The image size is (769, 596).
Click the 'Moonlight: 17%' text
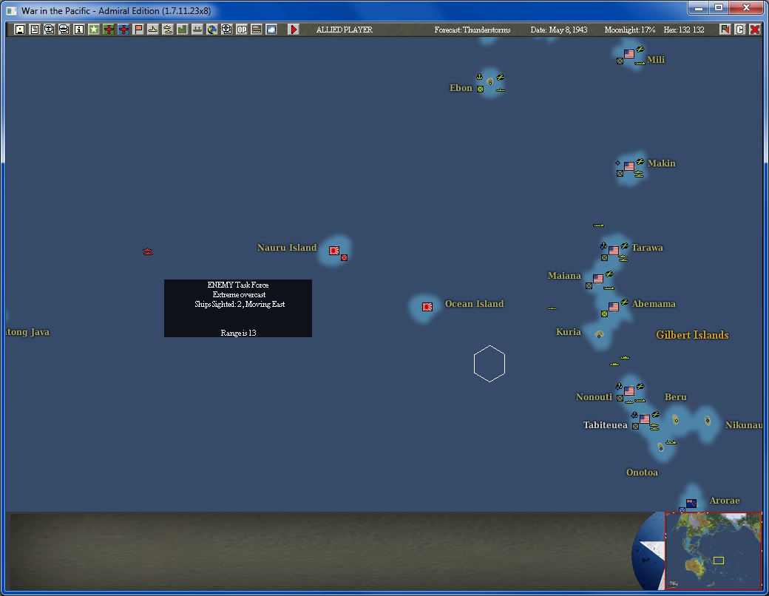pos(630,30)
